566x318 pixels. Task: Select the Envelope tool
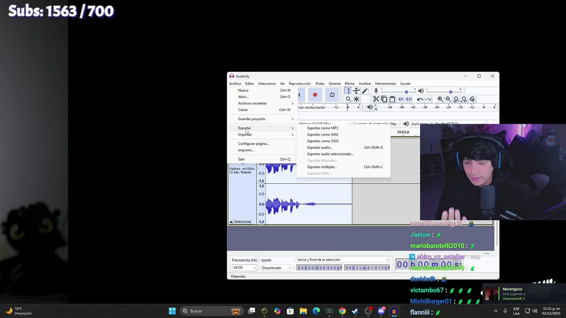[x=356, y=91]
